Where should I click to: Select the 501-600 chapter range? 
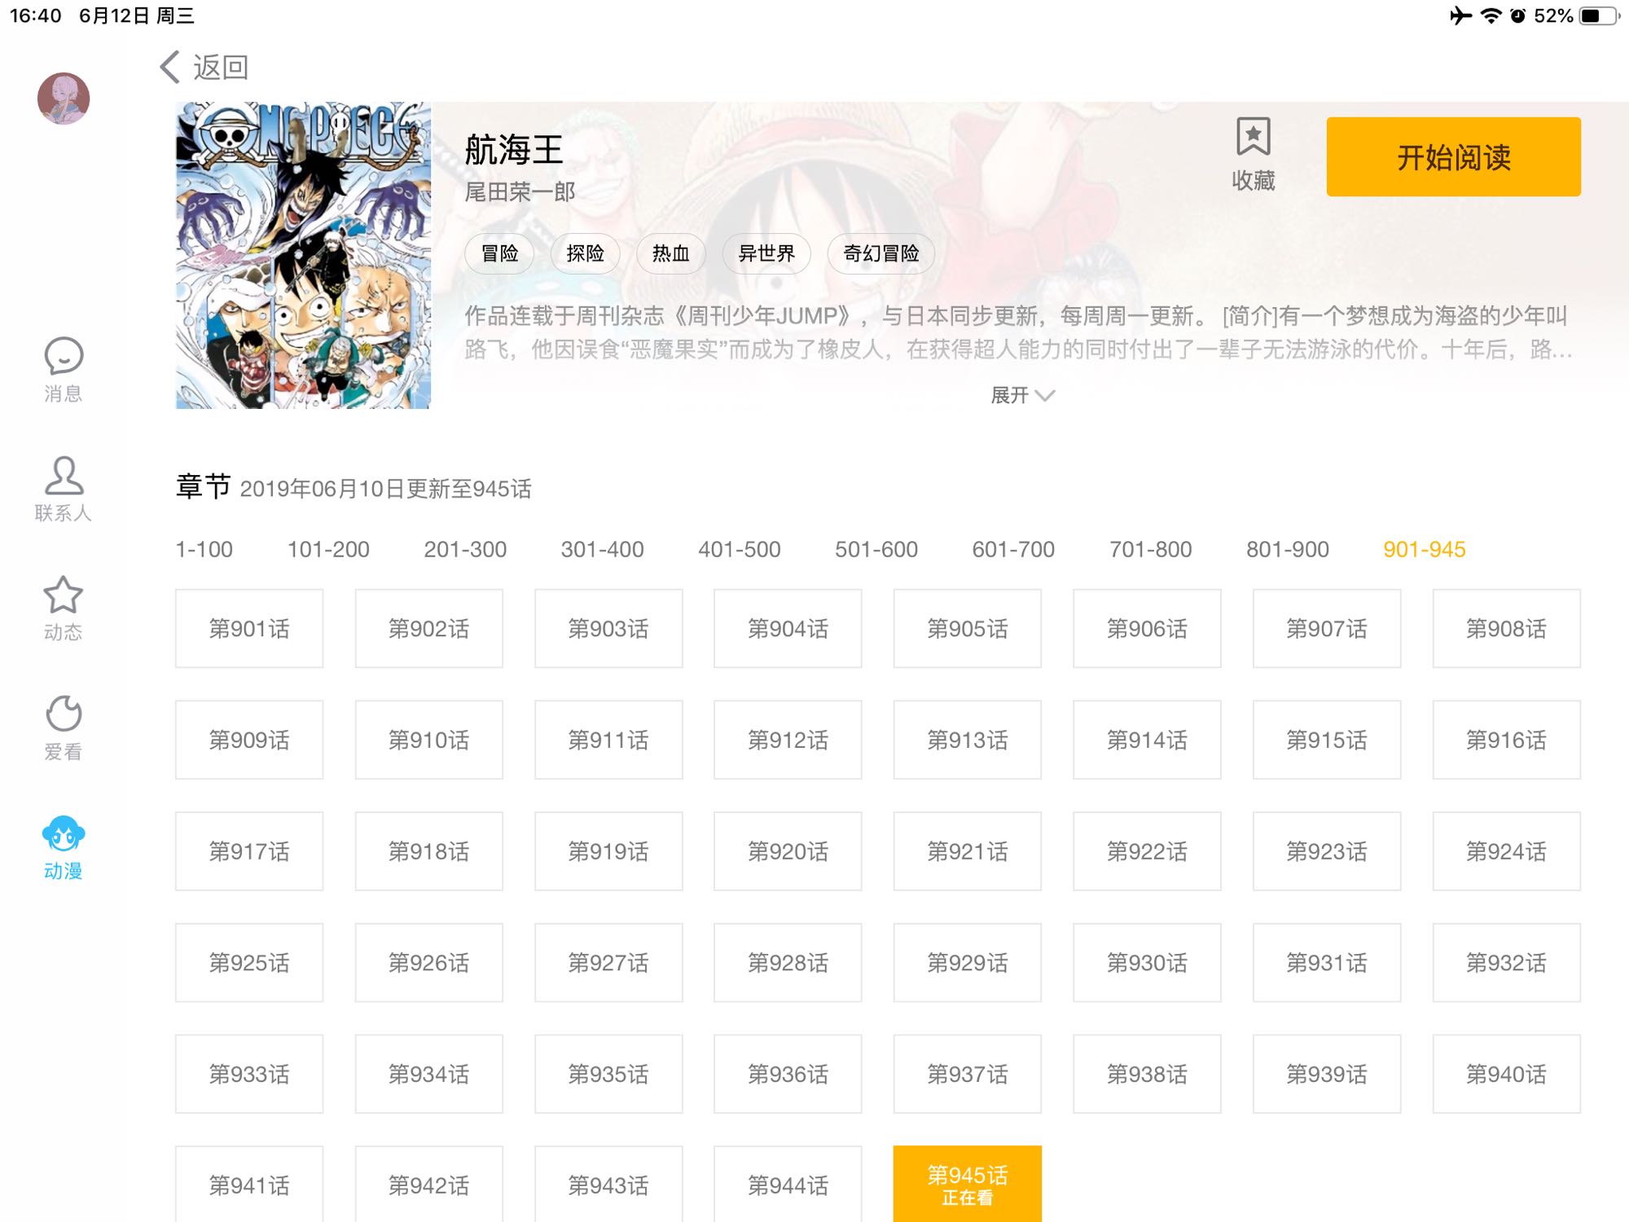[x=876, y=549]
